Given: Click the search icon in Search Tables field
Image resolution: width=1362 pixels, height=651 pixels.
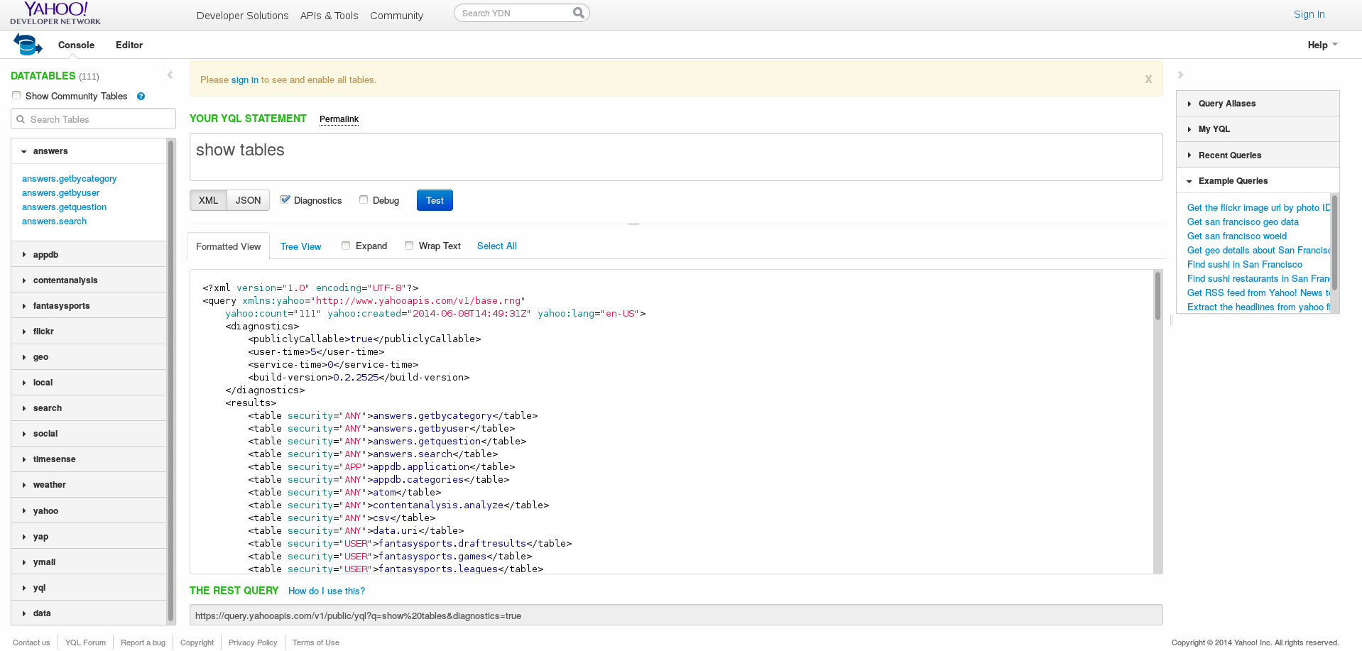Looking at the screenshot, I should pyautogui.click(x=21, y=119).
